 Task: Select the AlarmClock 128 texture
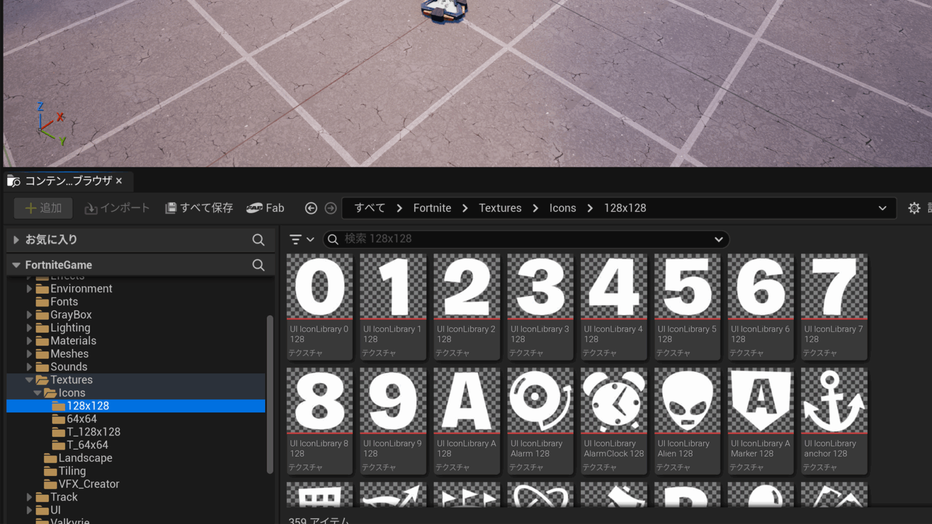tap(613, 420)
